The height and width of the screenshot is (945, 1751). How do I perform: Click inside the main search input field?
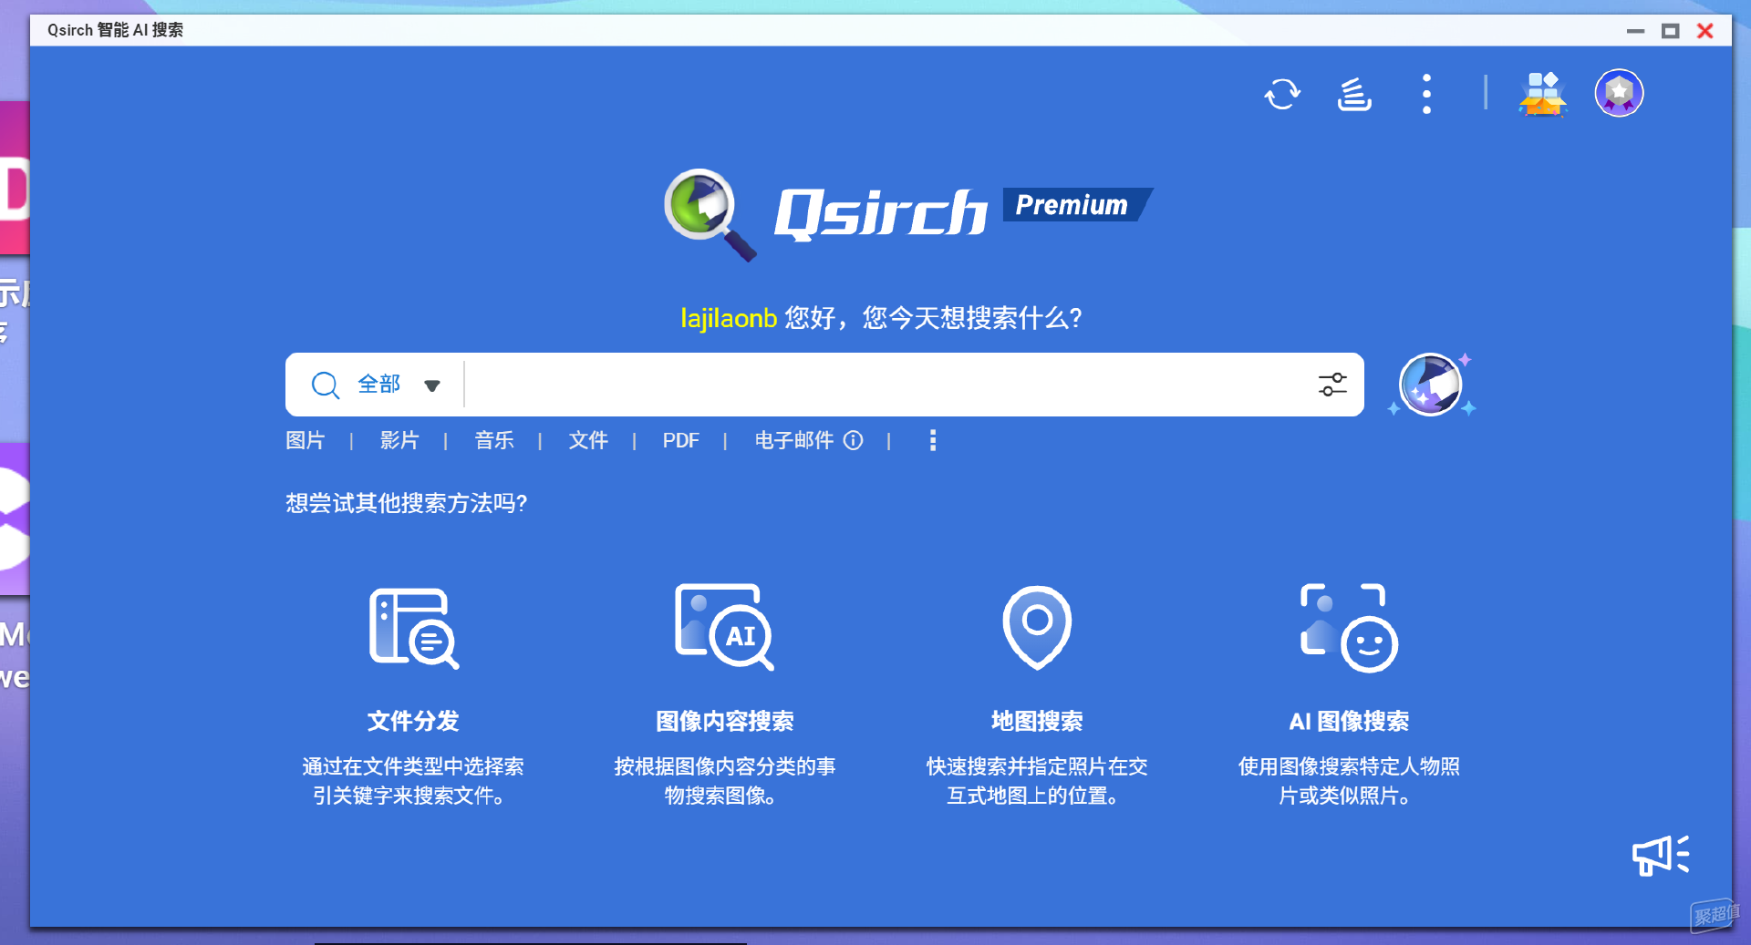(885, 385)
